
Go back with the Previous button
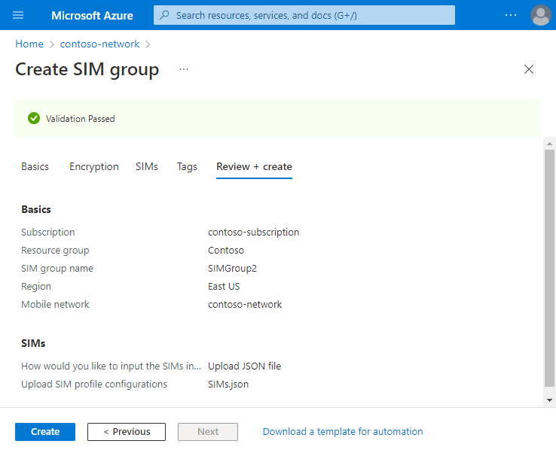pos(126,432)
